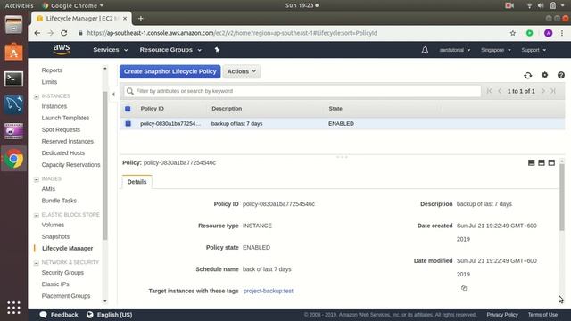
Task: Open Volumes in the sidebar
Action: click(x=53, y=225)
